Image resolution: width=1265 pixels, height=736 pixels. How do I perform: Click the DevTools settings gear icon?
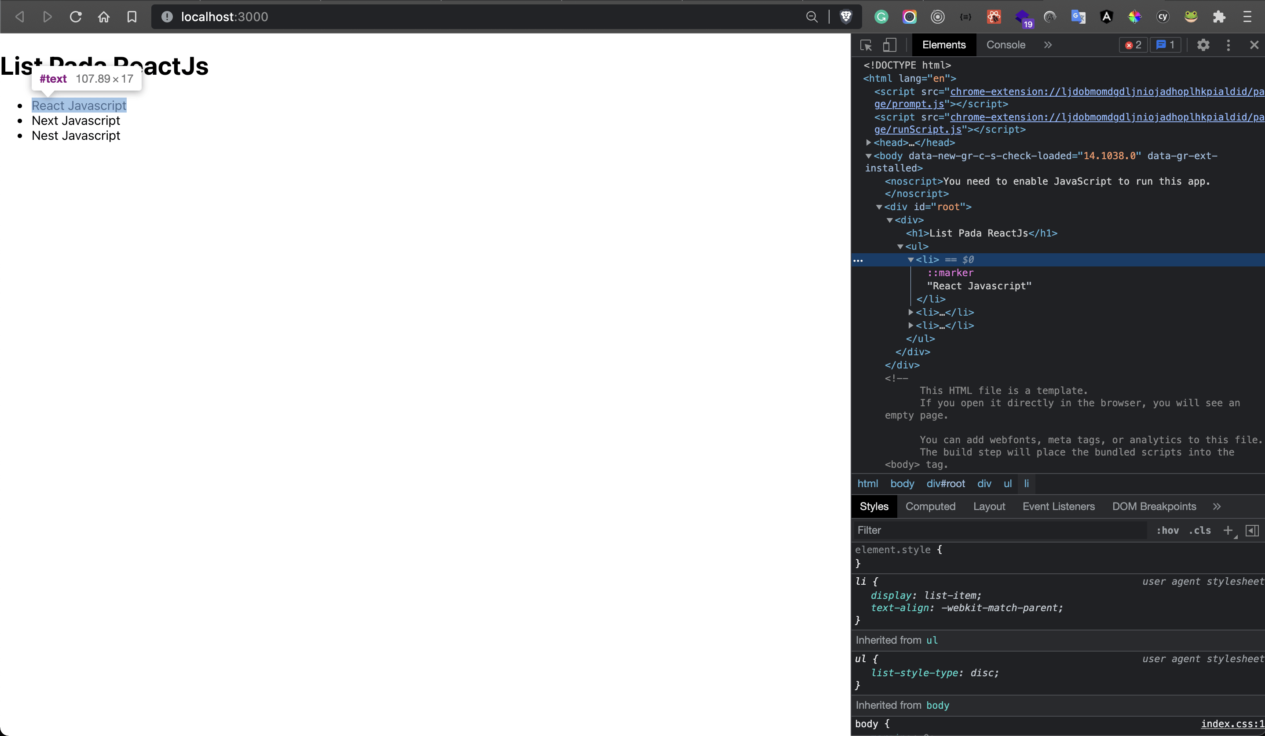[x=1204, y=45]
